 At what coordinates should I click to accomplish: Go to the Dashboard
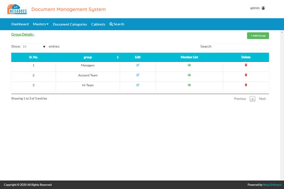click(x=20, y=24)
